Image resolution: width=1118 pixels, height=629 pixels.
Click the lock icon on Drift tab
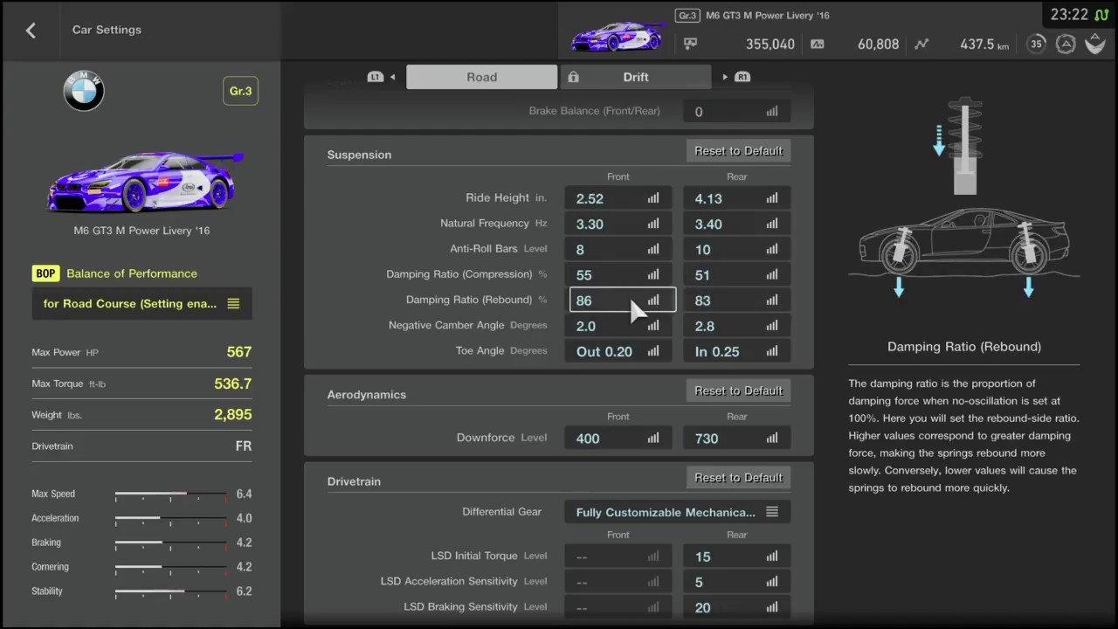573,77
